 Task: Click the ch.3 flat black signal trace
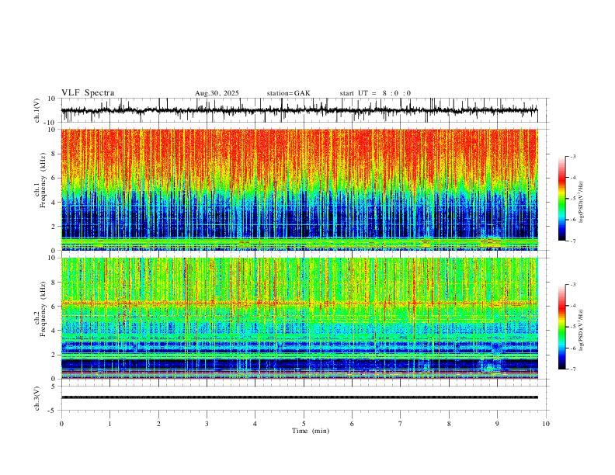pyautogui.click(x=299, y=397)
